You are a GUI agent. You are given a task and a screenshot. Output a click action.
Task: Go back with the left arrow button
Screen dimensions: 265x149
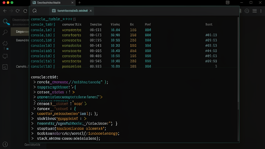[x=5, y=11]
